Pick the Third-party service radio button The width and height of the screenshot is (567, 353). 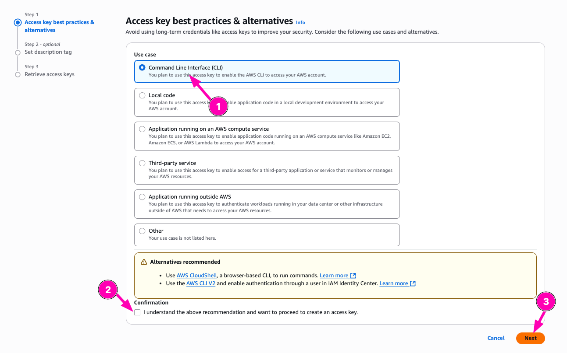(x=142, y=163)
